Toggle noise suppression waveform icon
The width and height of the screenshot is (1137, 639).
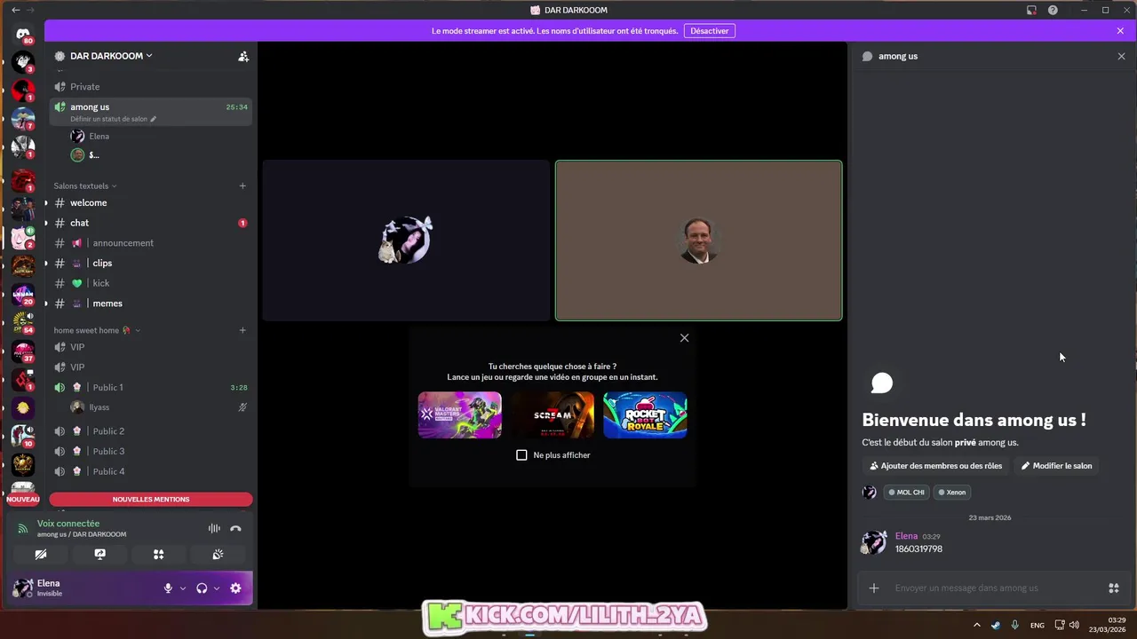(214, 528)
